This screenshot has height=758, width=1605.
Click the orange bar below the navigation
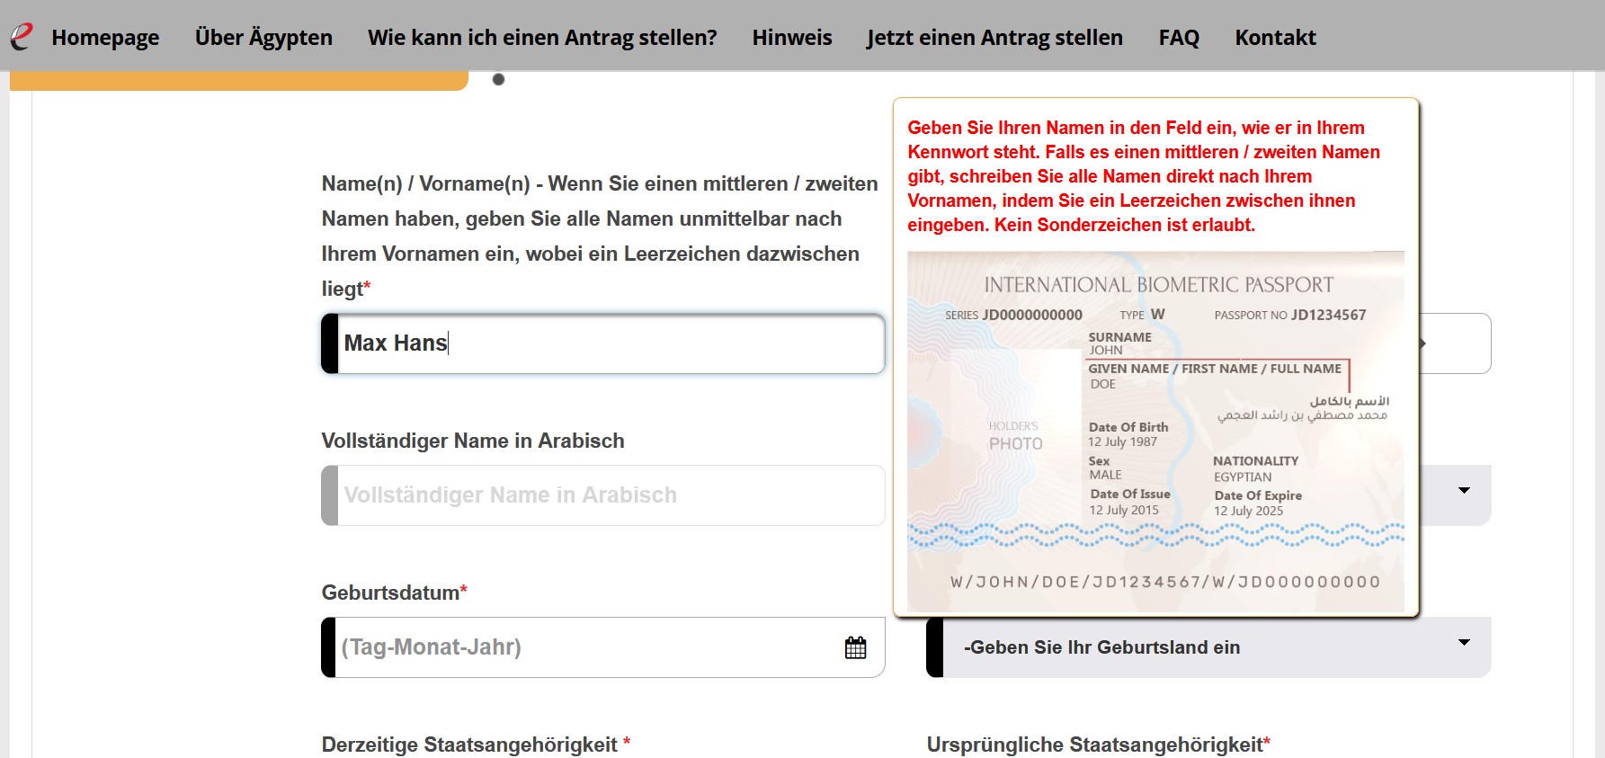pyautogui.click(x=238, y=81)
